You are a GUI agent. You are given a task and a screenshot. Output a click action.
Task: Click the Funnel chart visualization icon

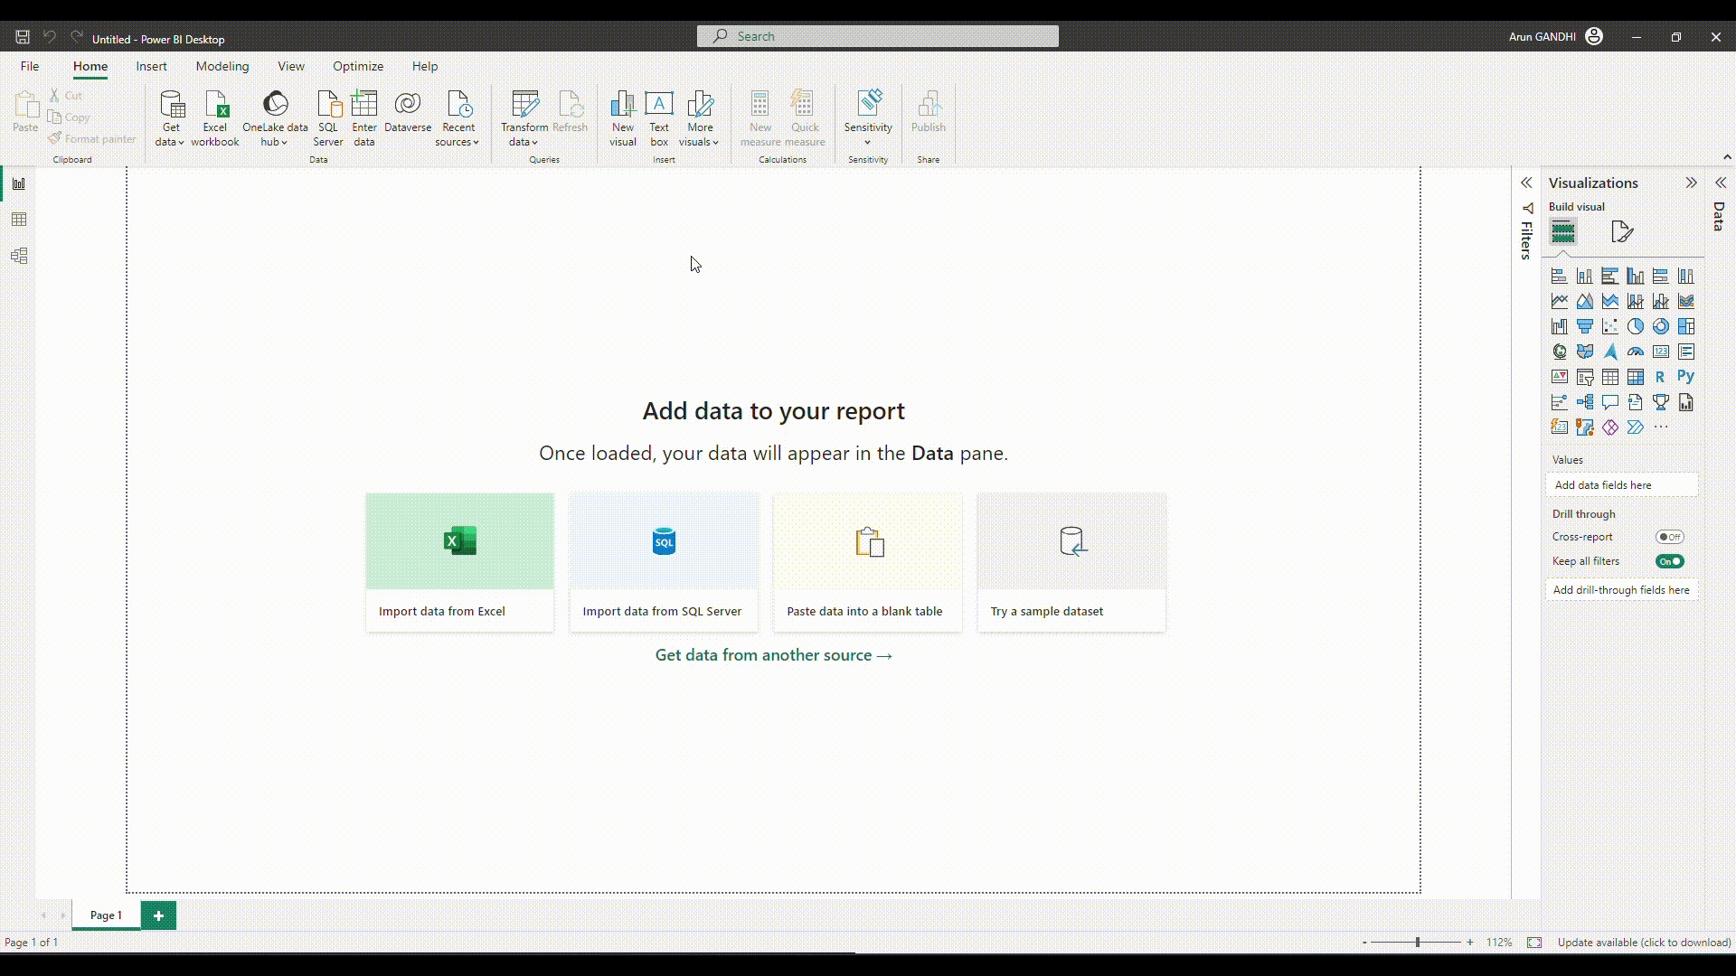[x=1585, y=326]
